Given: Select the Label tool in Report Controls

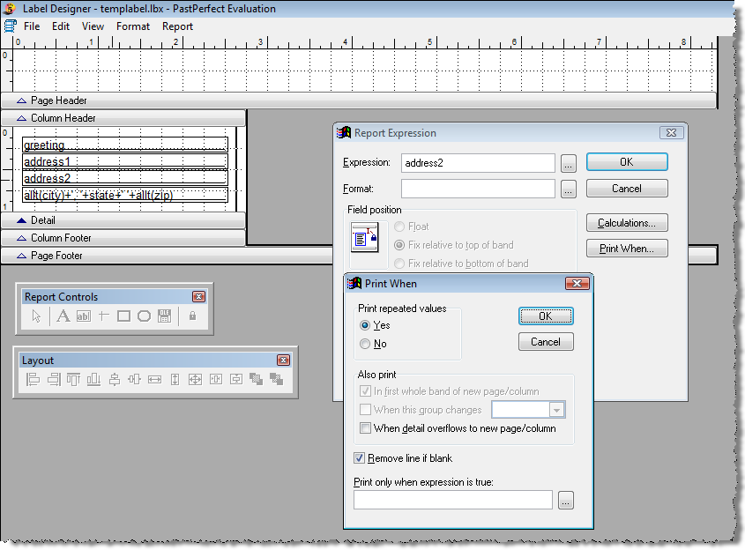Looking at the screenshot, I should 63,316.
